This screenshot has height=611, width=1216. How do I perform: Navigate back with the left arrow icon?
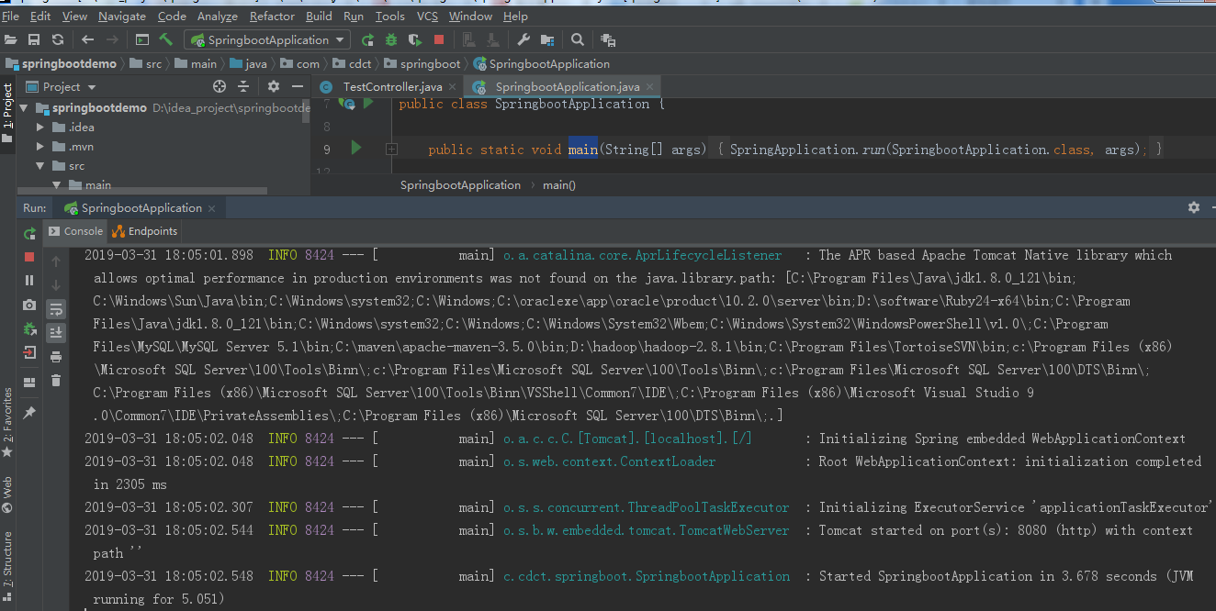point(88,39)
